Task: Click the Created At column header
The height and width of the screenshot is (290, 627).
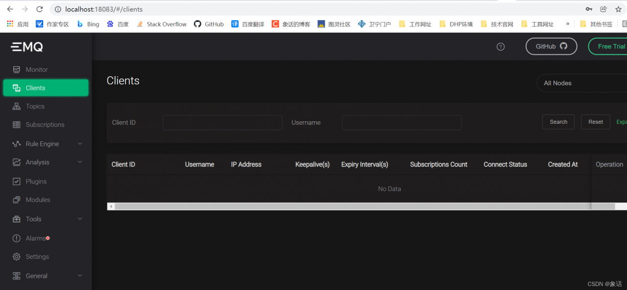Action: point(563,164)
